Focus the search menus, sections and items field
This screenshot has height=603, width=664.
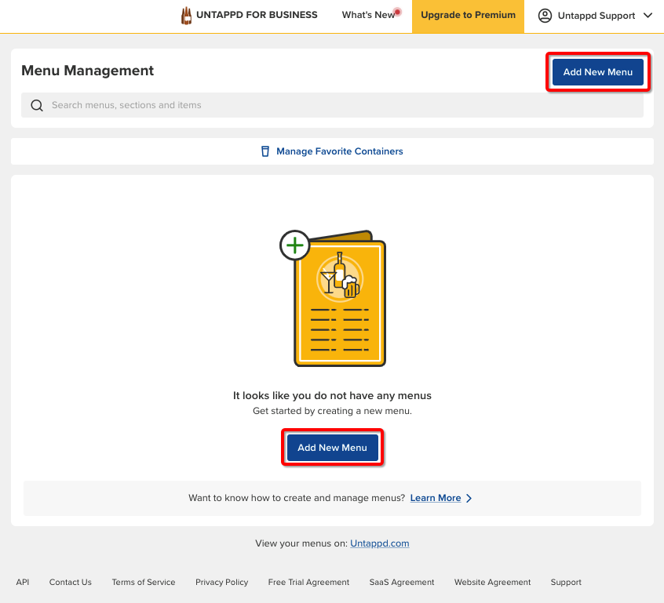pos(332,105)
